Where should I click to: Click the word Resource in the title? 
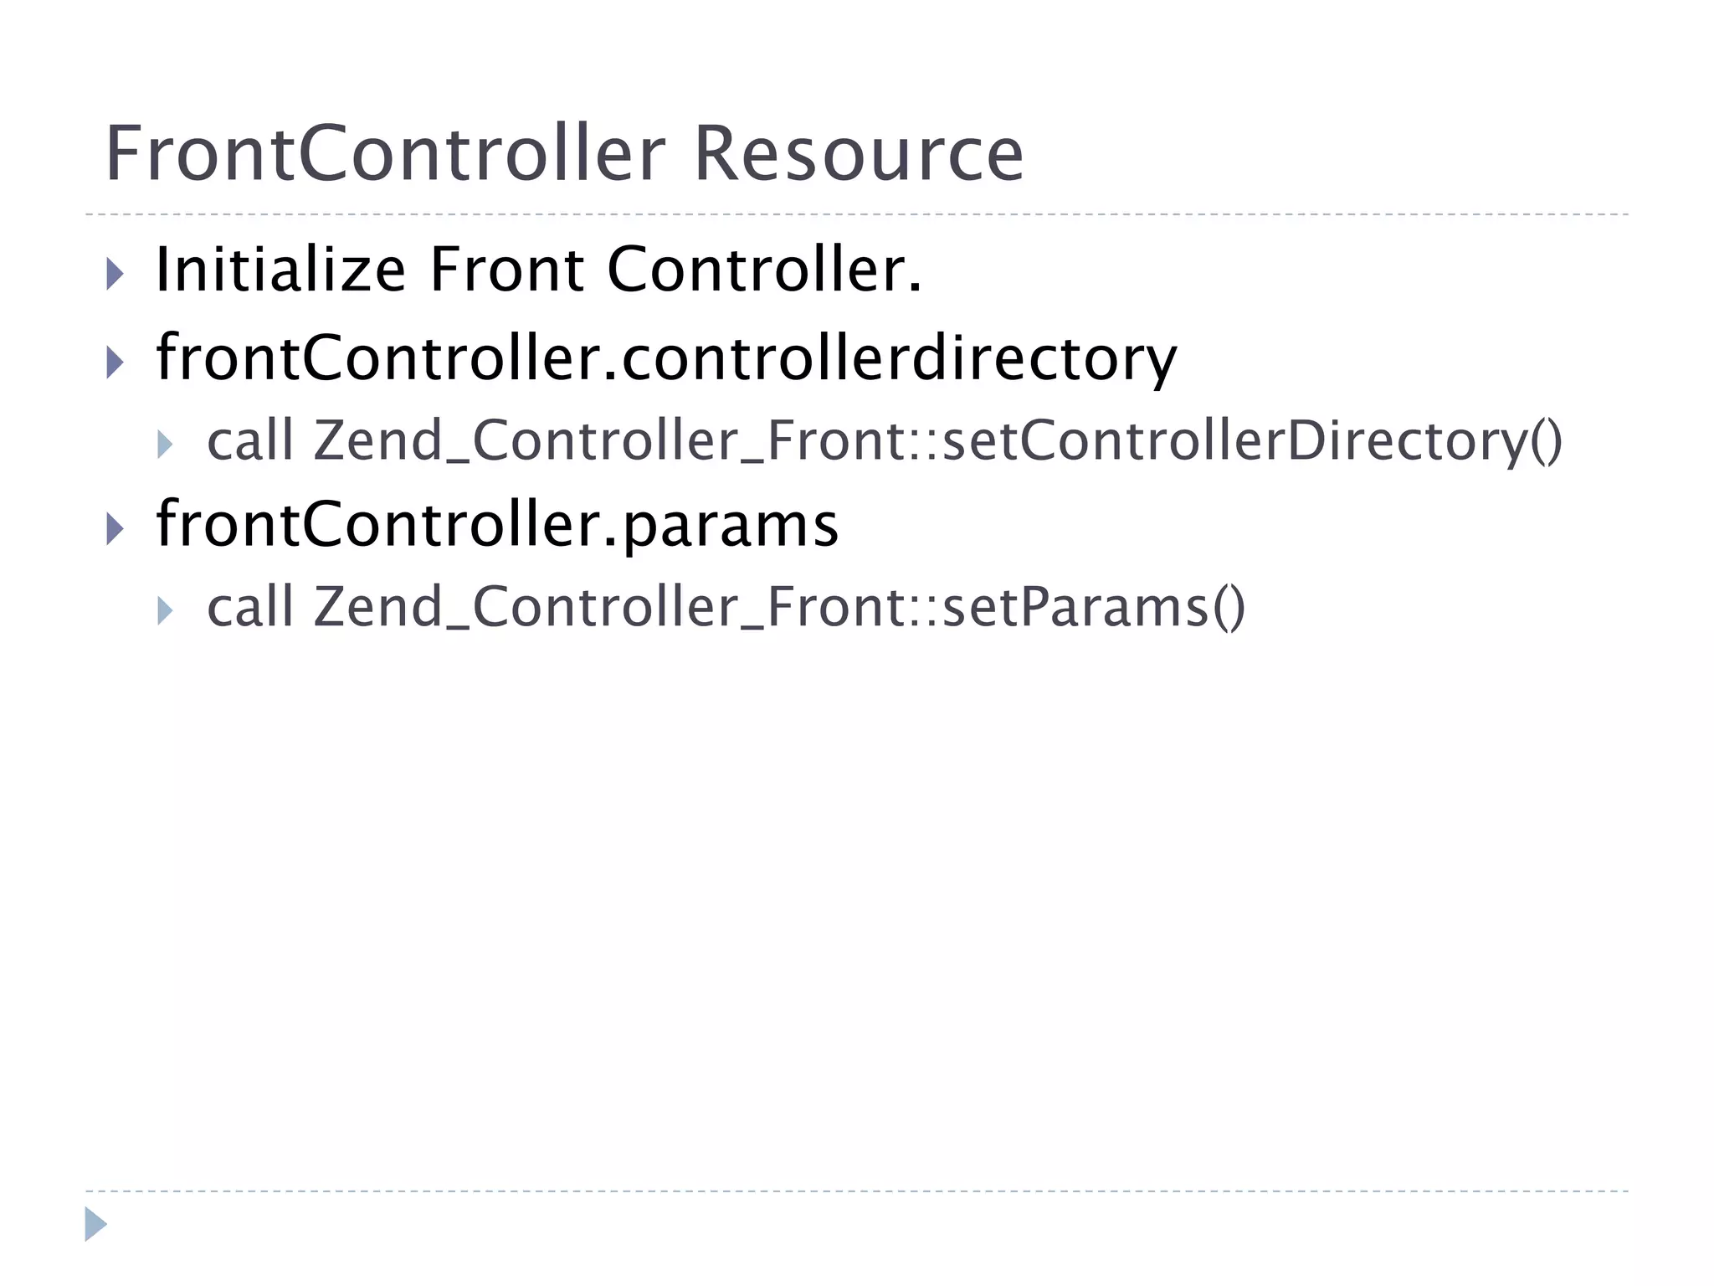(x=860, y=154)
